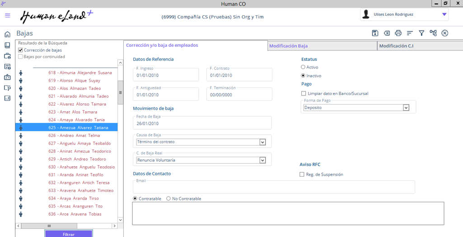Viewport: 463px width, 237px height.
Task: Click the hierarchy tree icon in toolbar
Action: (433, 33)
